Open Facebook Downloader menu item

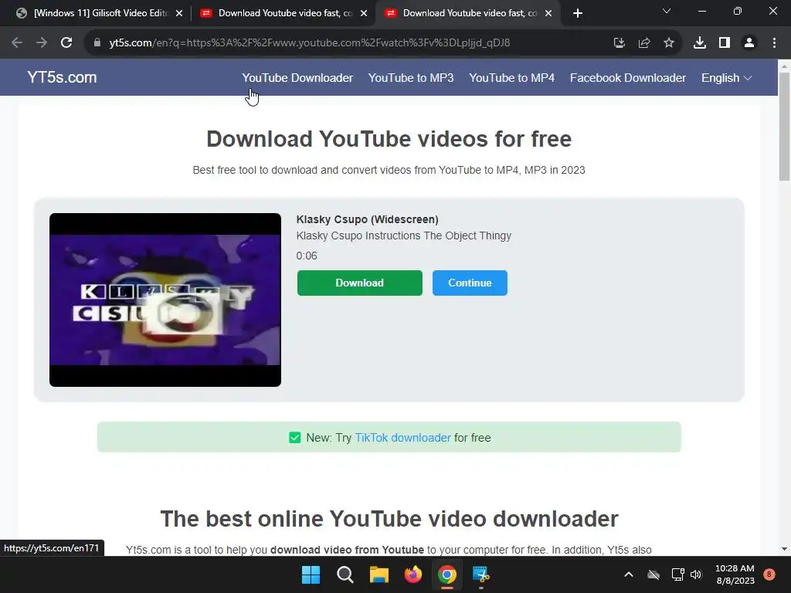pos(627,78)
